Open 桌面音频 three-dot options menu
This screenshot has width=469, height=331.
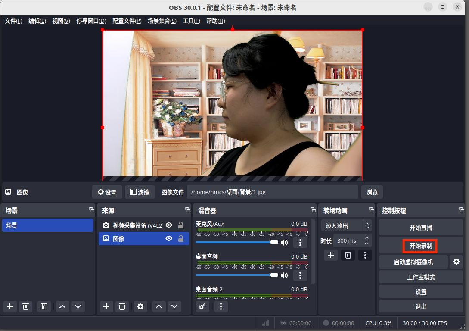[300, 275]
